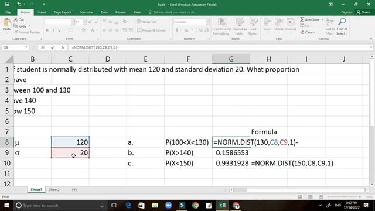
Task: Open Find & Select magnifier icon
Action: [342, 22]
